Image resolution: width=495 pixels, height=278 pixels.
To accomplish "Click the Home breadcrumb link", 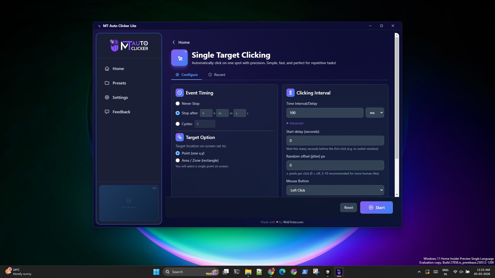I will (184, 42).
